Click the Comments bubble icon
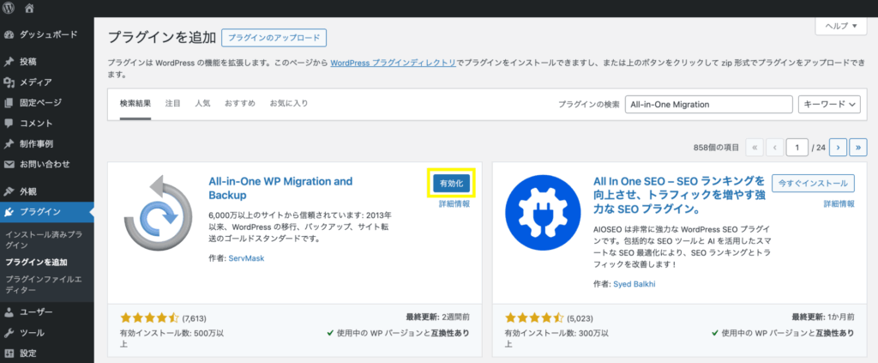The height and width of the screenshot is (363, 878). (9, 124)
